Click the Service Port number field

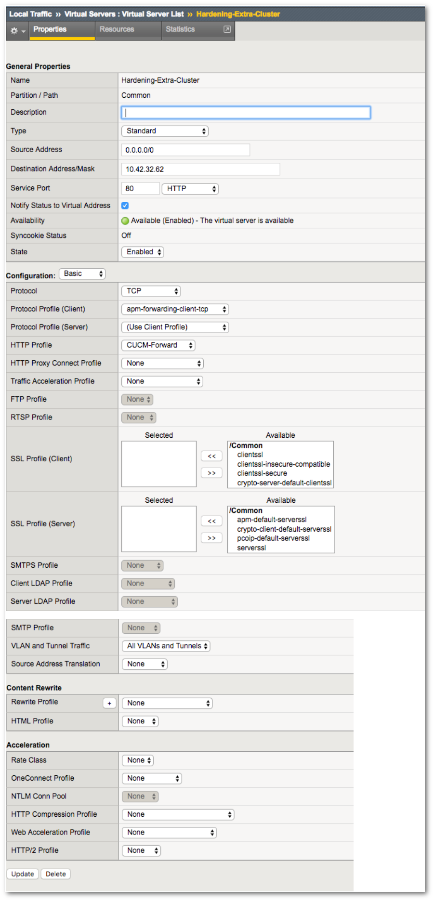point(140,189)
